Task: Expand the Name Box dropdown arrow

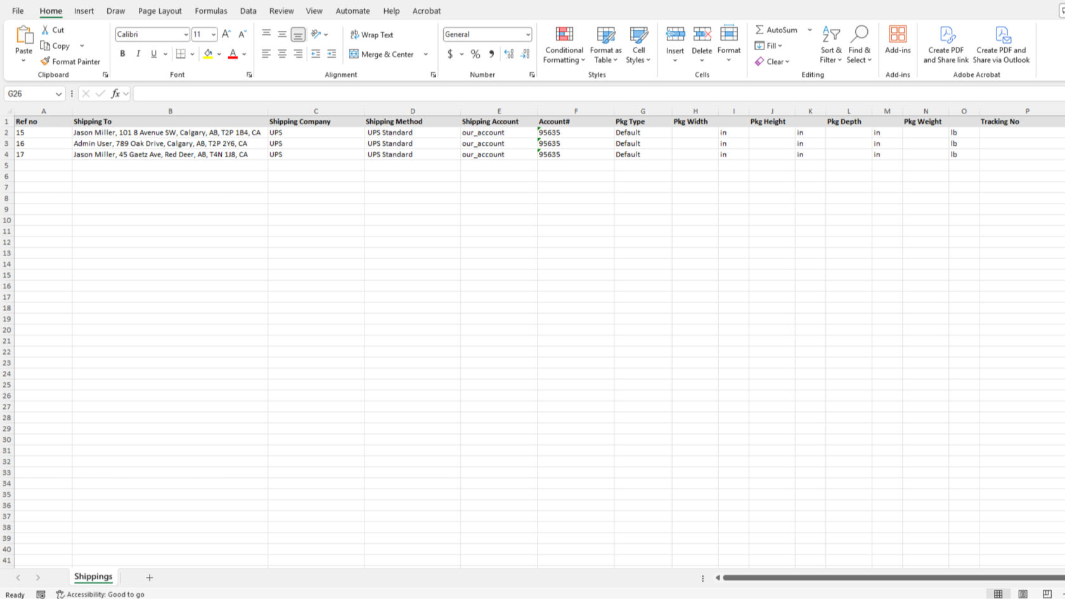Action: tap(59, 94)
